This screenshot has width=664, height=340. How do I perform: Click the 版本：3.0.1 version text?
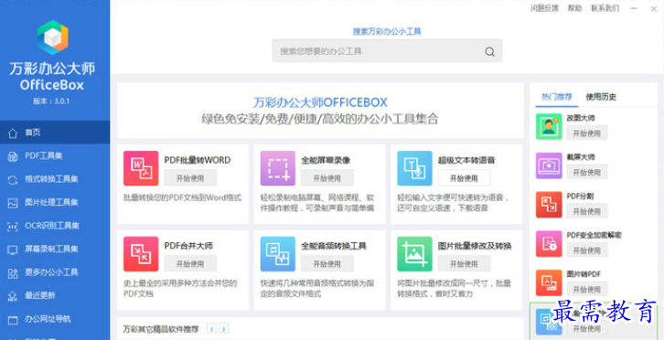coord(51,101)
